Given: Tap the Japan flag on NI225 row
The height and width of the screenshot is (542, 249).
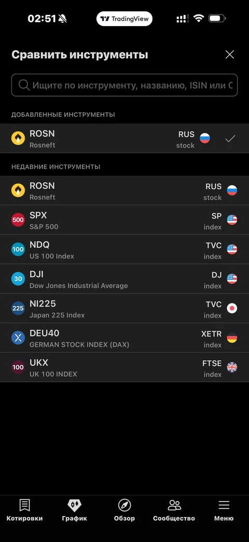Looking at the screenshot, I should coord(232,308).
